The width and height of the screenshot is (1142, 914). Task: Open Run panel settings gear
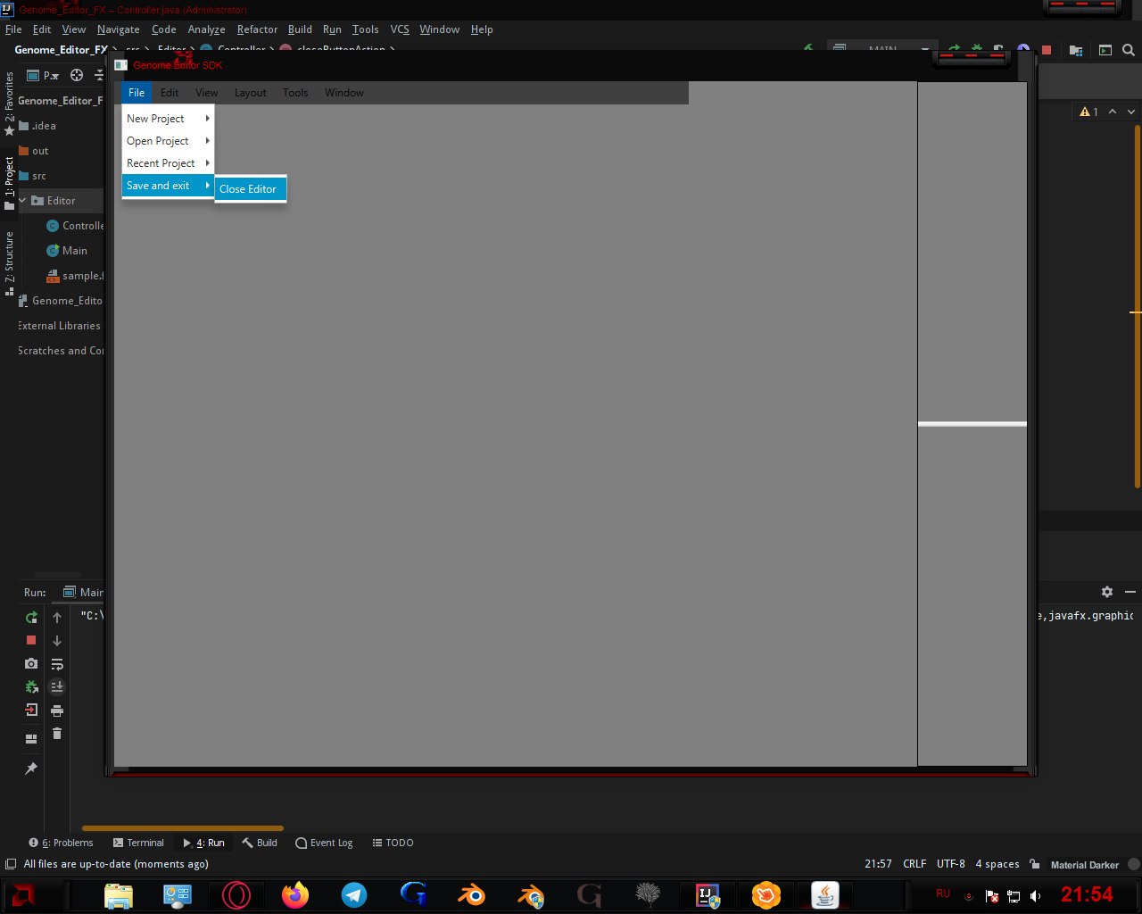(x=1107, y=592)
